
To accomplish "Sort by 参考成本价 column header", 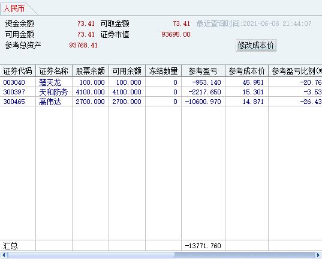I will (246, 71).
